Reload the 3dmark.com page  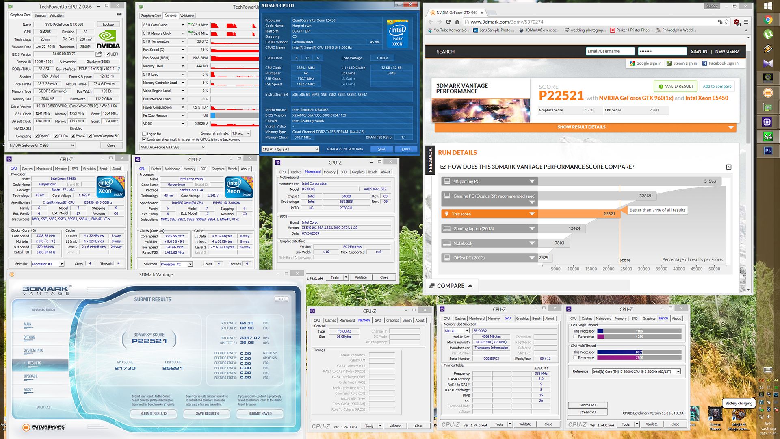click(x=448, y=22)
